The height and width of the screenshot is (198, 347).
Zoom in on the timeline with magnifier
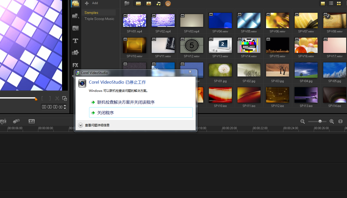pos(332,122)
